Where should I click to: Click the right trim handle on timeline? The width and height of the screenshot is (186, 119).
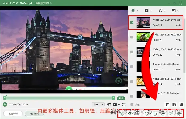tap(113, 98)
